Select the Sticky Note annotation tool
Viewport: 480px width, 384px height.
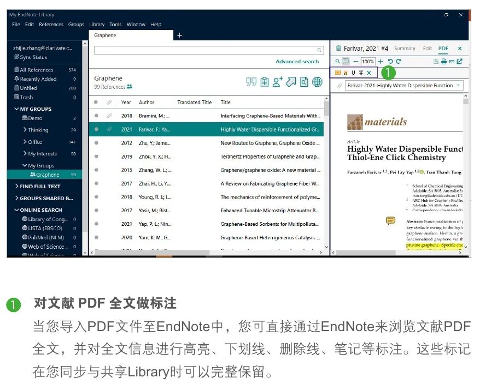tap(338, 73)
